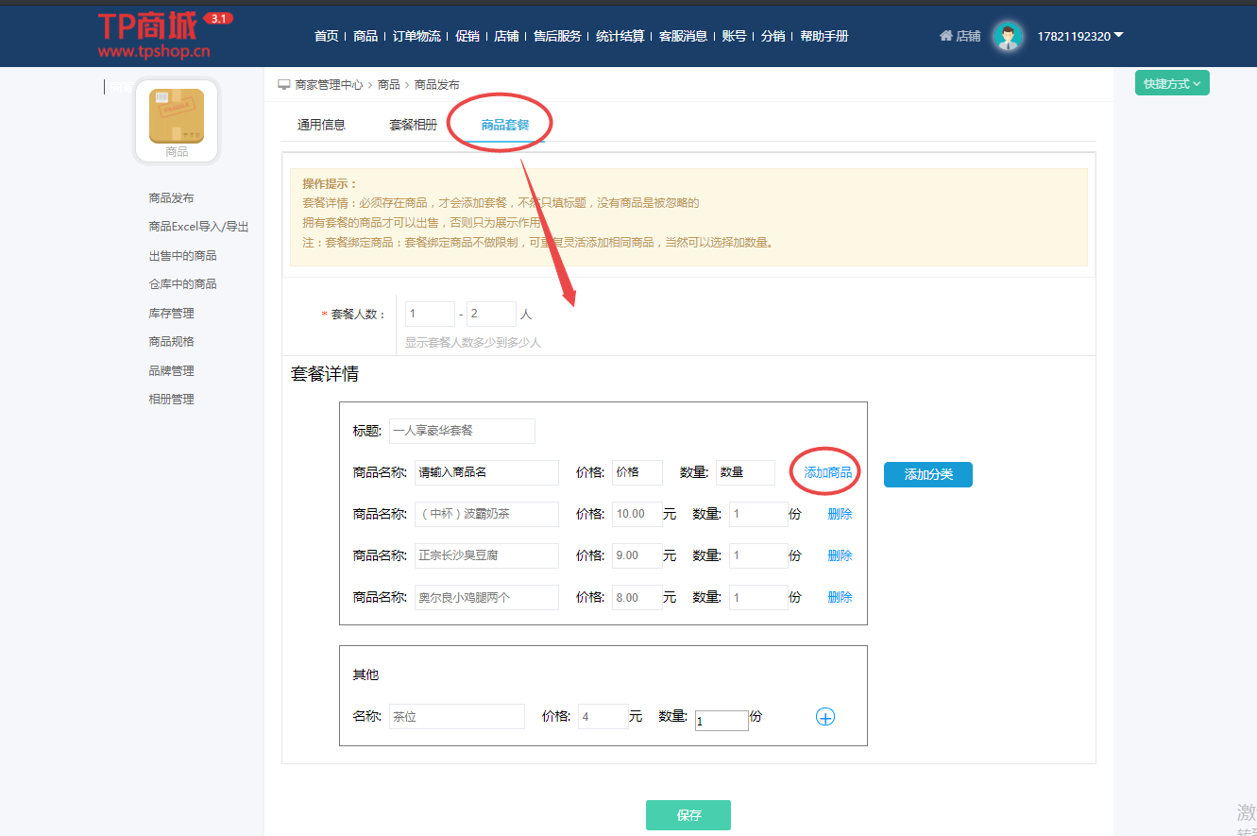
Task: Open the 统计结算 menu
Action: click(622, 36)
